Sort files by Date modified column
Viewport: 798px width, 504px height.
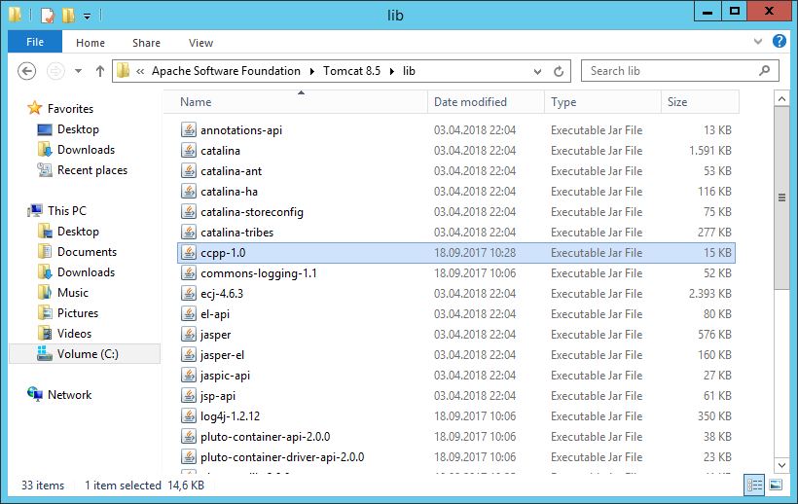click(486, 102)
